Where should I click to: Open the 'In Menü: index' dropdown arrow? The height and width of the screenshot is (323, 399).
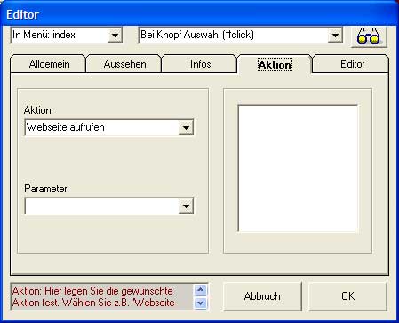(115, 36)
